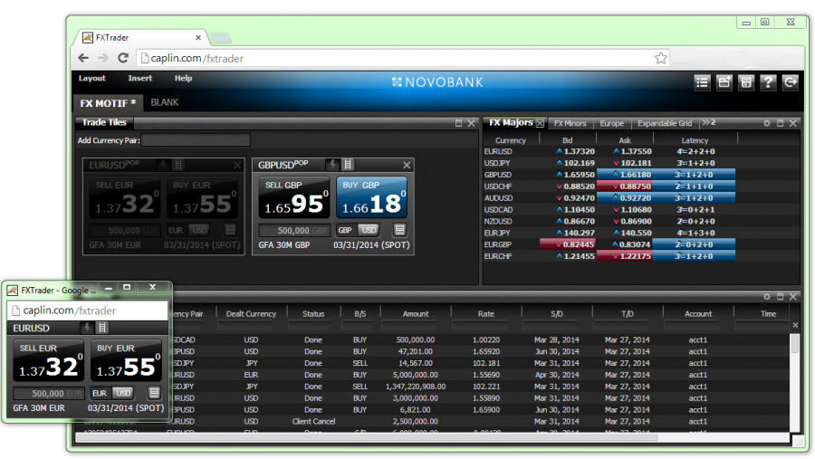The image size is (815, 459).
Task: Sort blotter by Status column header
Action: click(x=313, y=313)
